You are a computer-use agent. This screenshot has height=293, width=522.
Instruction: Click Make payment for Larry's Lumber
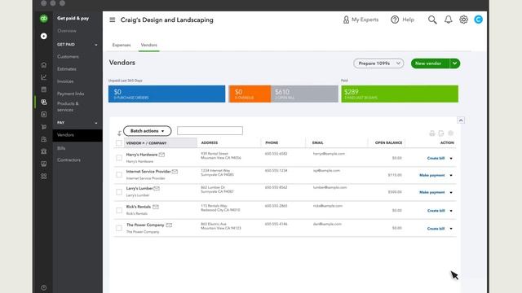431,193
